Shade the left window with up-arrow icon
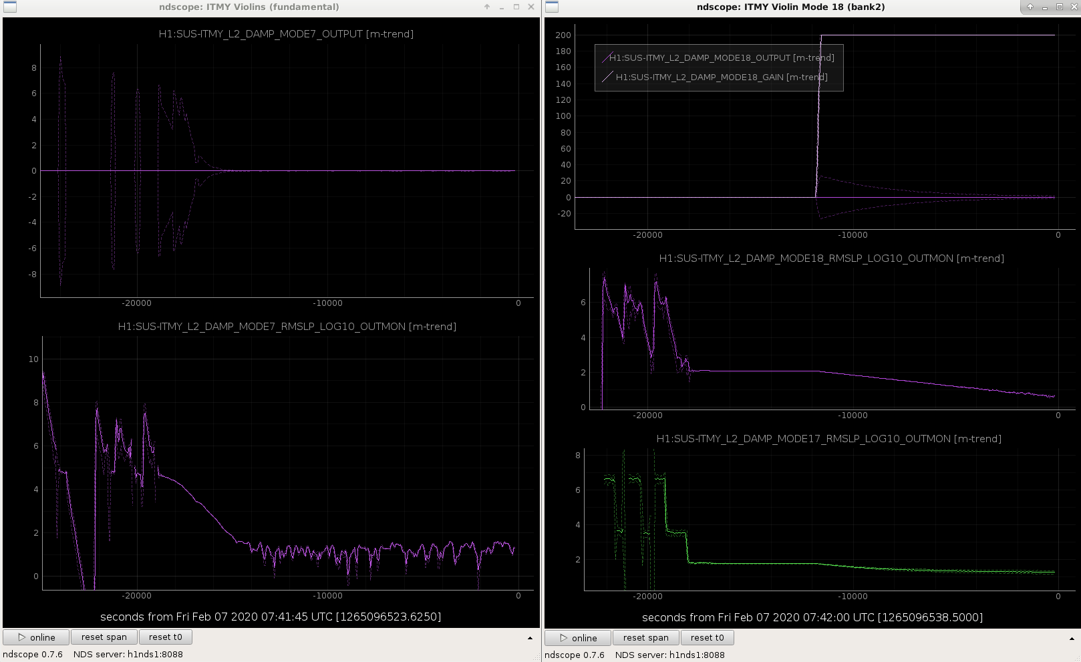 pos(487,7)
